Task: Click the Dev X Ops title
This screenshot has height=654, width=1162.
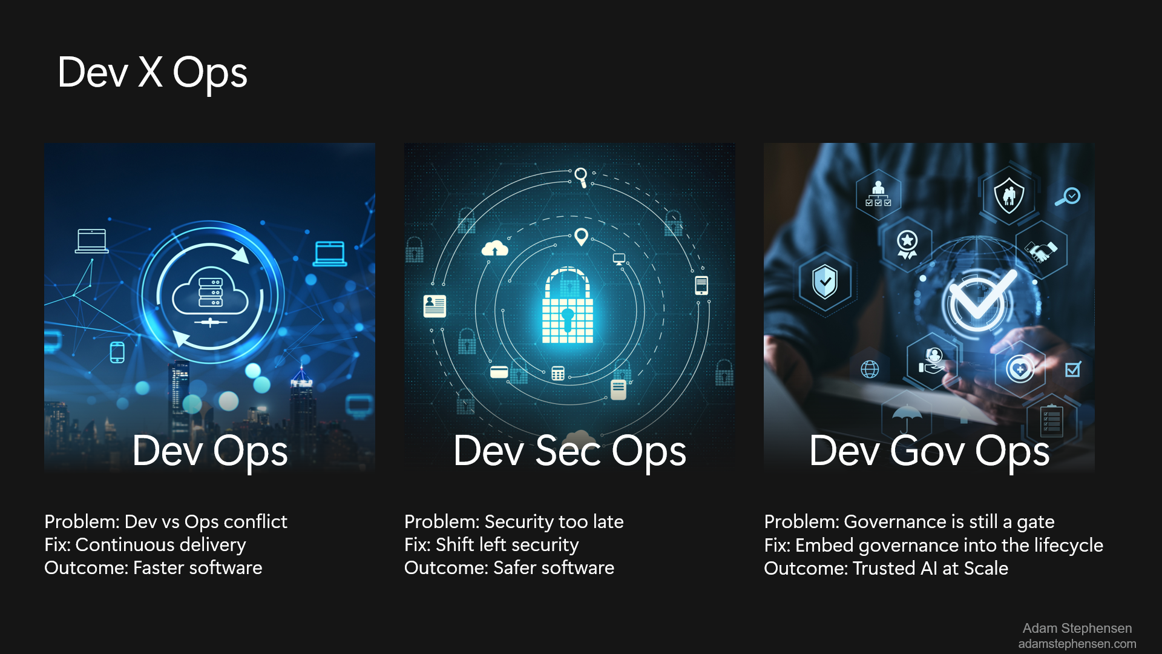Action: [x=153, y=73]
